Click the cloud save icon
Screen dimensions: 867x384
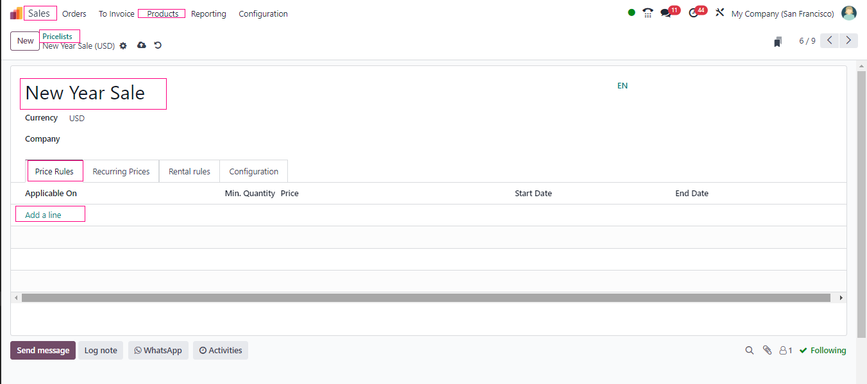[142, 46]
